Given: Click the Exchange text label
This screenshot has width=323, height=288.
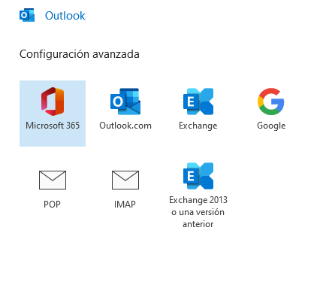Looking at the screenshot, I should point(198,126).
